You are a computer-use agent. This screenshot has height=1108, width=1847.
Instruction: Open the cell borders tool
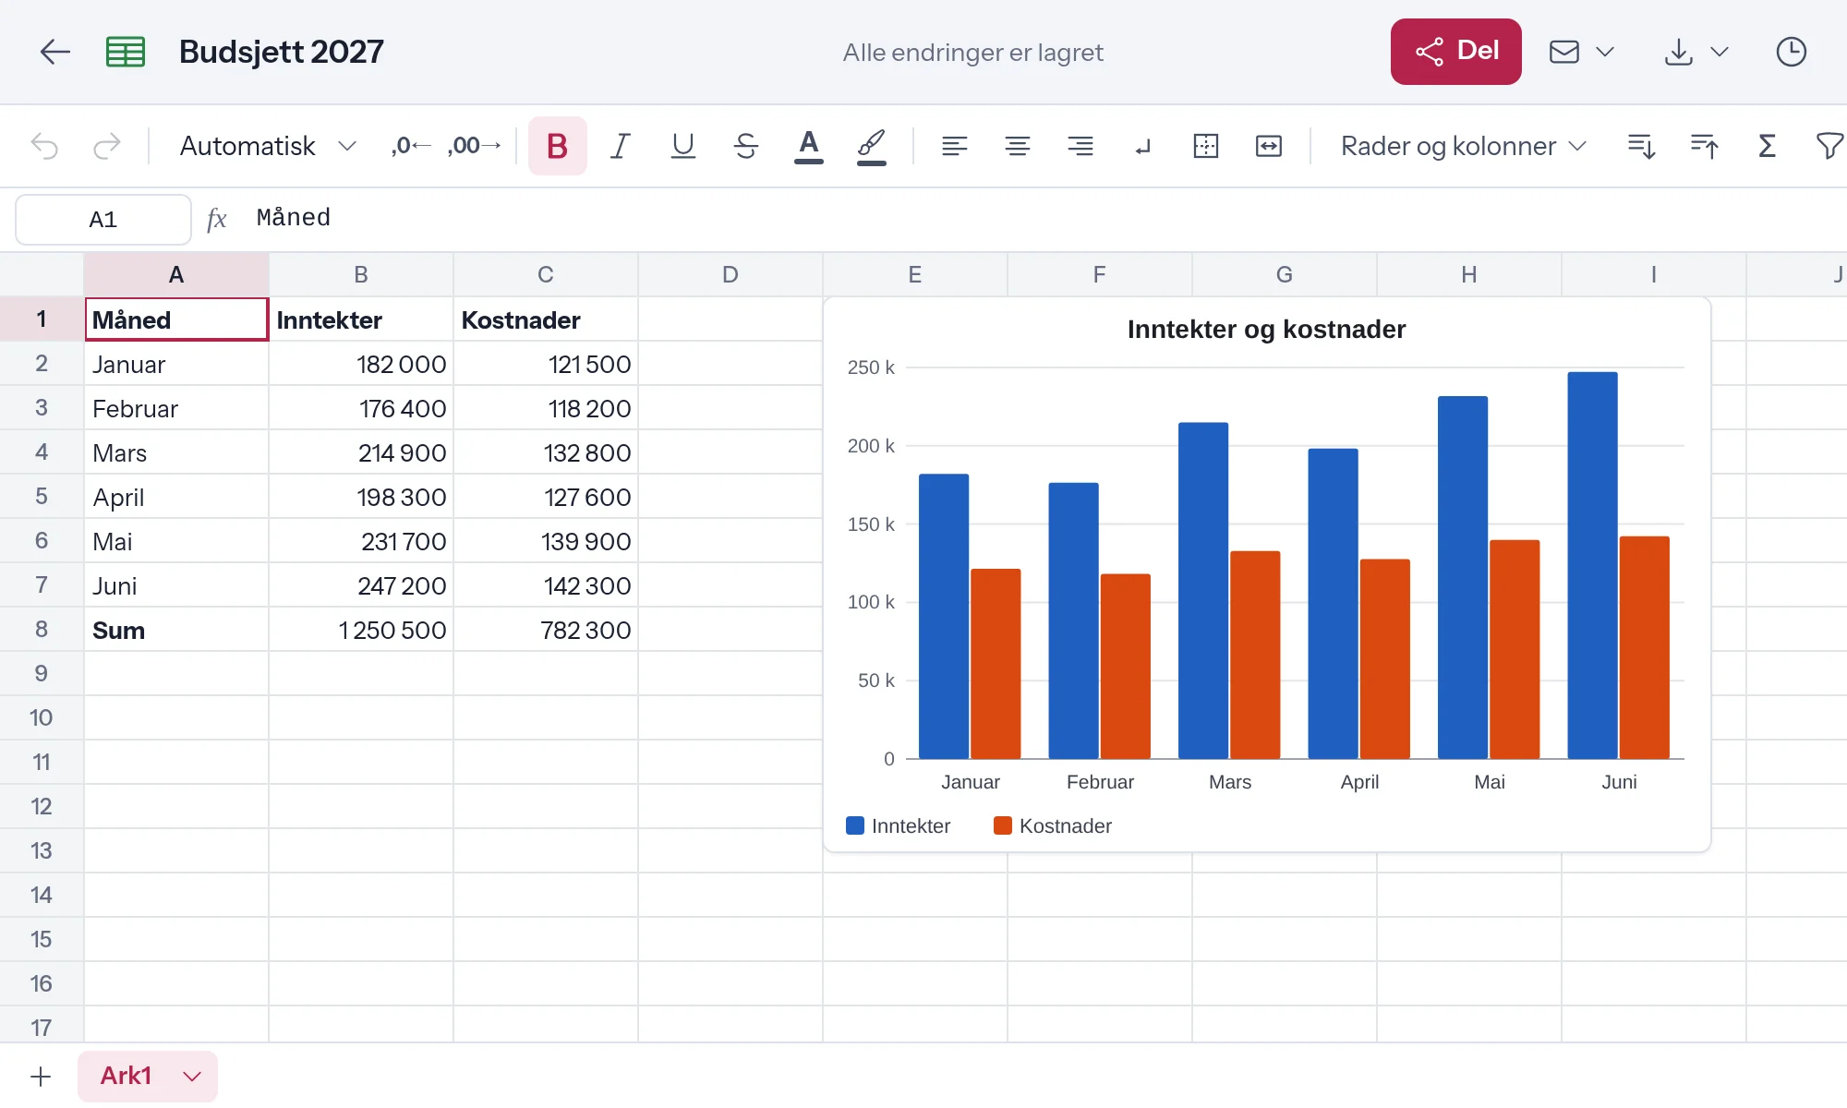[1206, 146]
